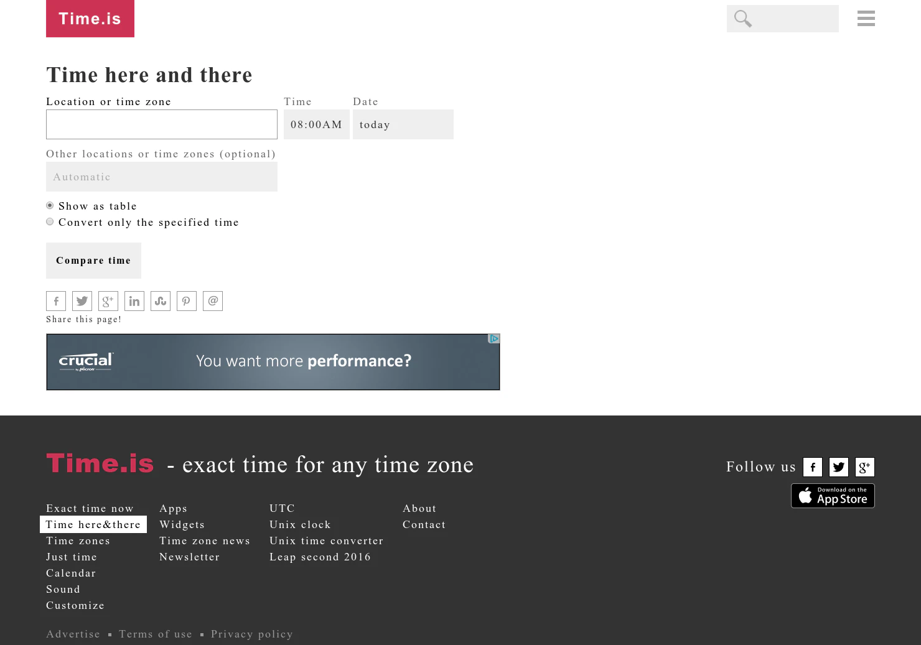This screenshot has height=645, width=921.
Task: Share page via Google Plus icon
Action: 108,301
